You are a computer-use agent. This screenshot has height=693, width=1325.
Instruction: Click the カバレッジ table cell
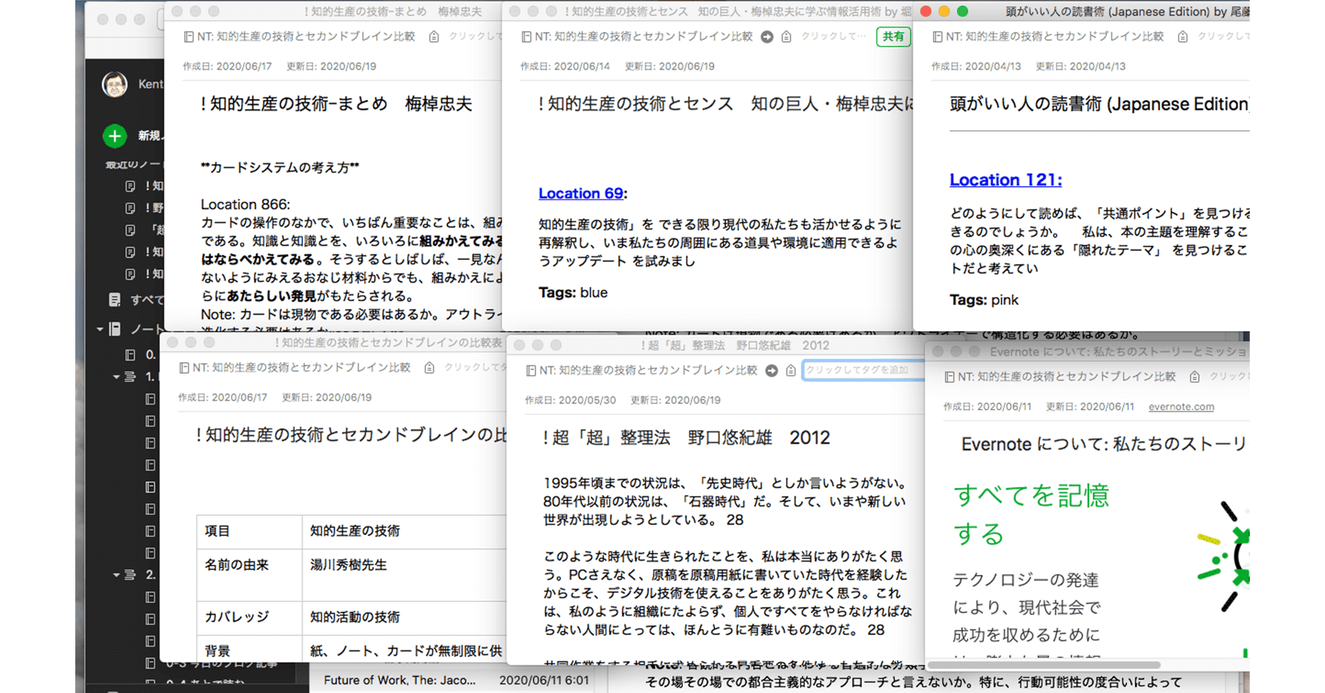tap(249, 618)
